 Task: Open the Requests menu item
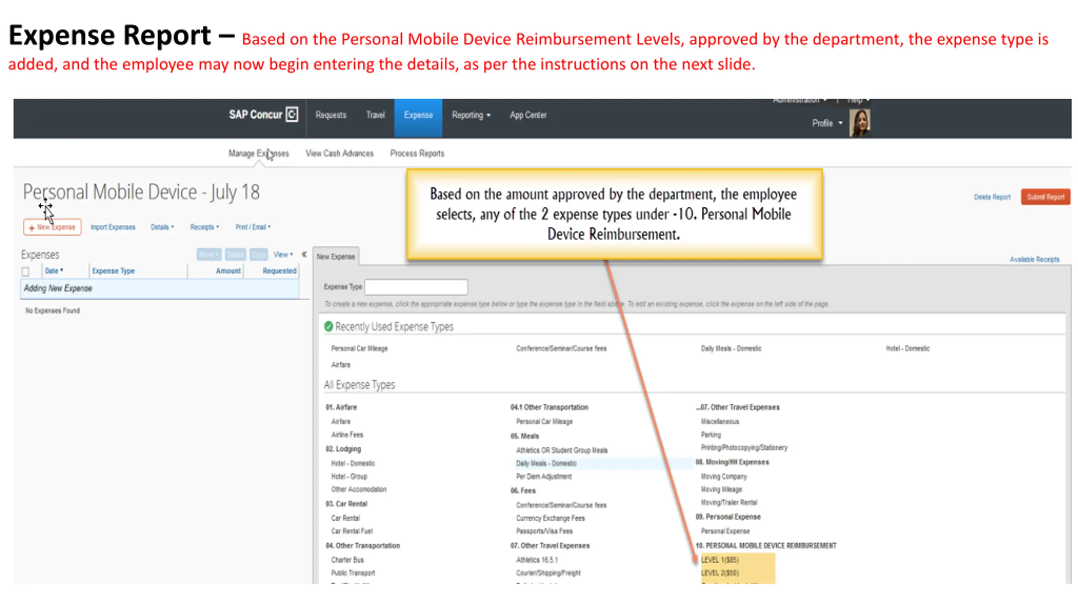coord(331,115)
